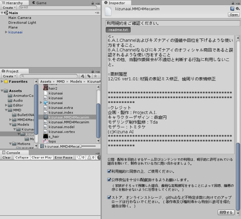
Task: Toggle Collapse in the Console
Action: click(x=22, y=158)
